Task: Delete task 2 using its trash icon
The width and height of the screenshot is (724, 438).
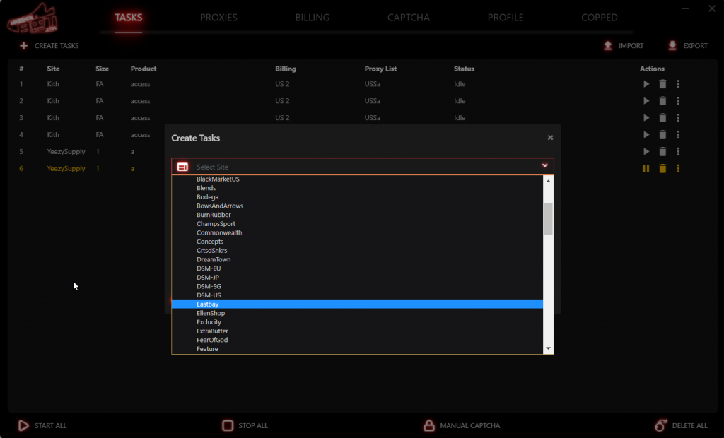Action: click(662, 101)
